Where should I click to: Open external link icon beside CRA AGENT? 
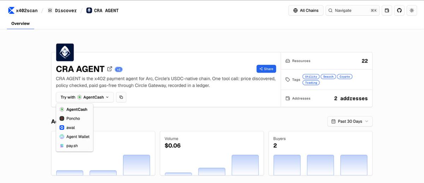pos(110,69)
